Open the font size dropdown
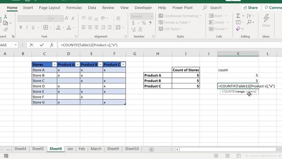282x159 pixels. (x=62, y=19)
